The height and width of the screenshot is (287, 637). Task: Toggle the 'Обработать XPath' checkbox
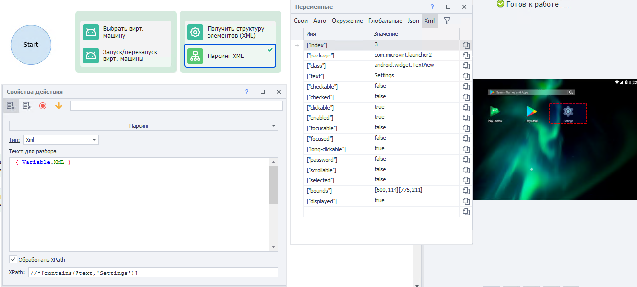click(13, 259)
